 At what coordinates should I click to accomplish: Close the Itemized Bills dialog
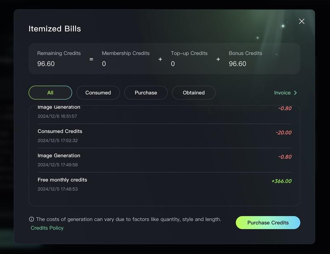302,21
